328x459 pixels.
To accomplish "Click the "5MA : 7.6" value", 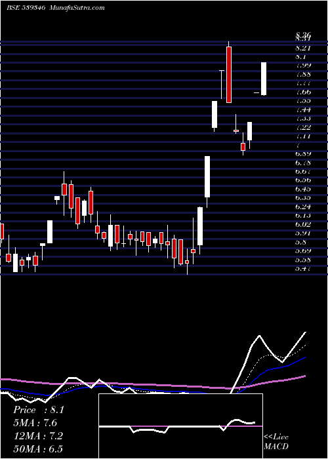I will [x=35, y=423].
